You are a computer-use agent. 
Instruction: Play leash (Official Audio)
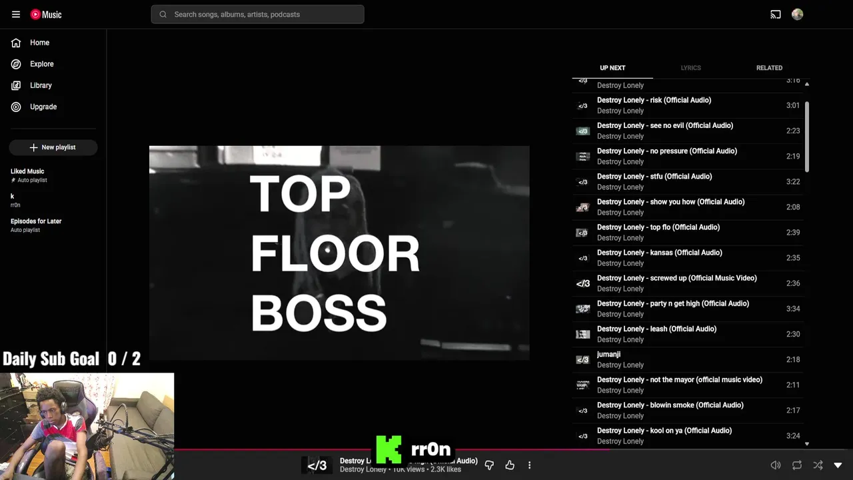tap(688, 334)
